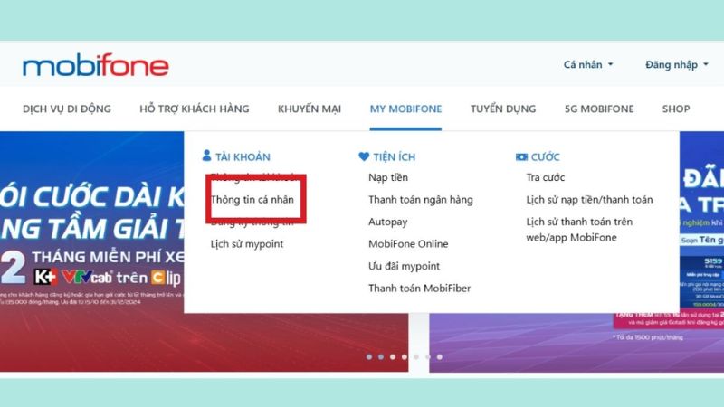Image resolution: width=724 pixels, height=407 pixels.
Task: Select the last carousel dot
Action: (x=440, y=356)
